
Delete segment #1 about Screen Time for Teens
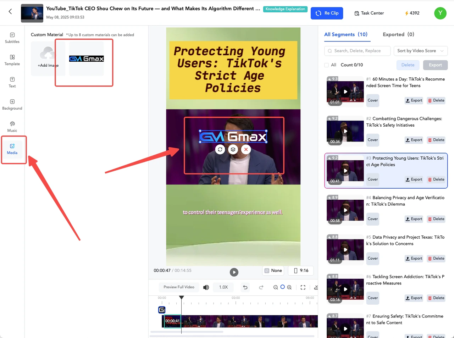[x=436, y=100]
